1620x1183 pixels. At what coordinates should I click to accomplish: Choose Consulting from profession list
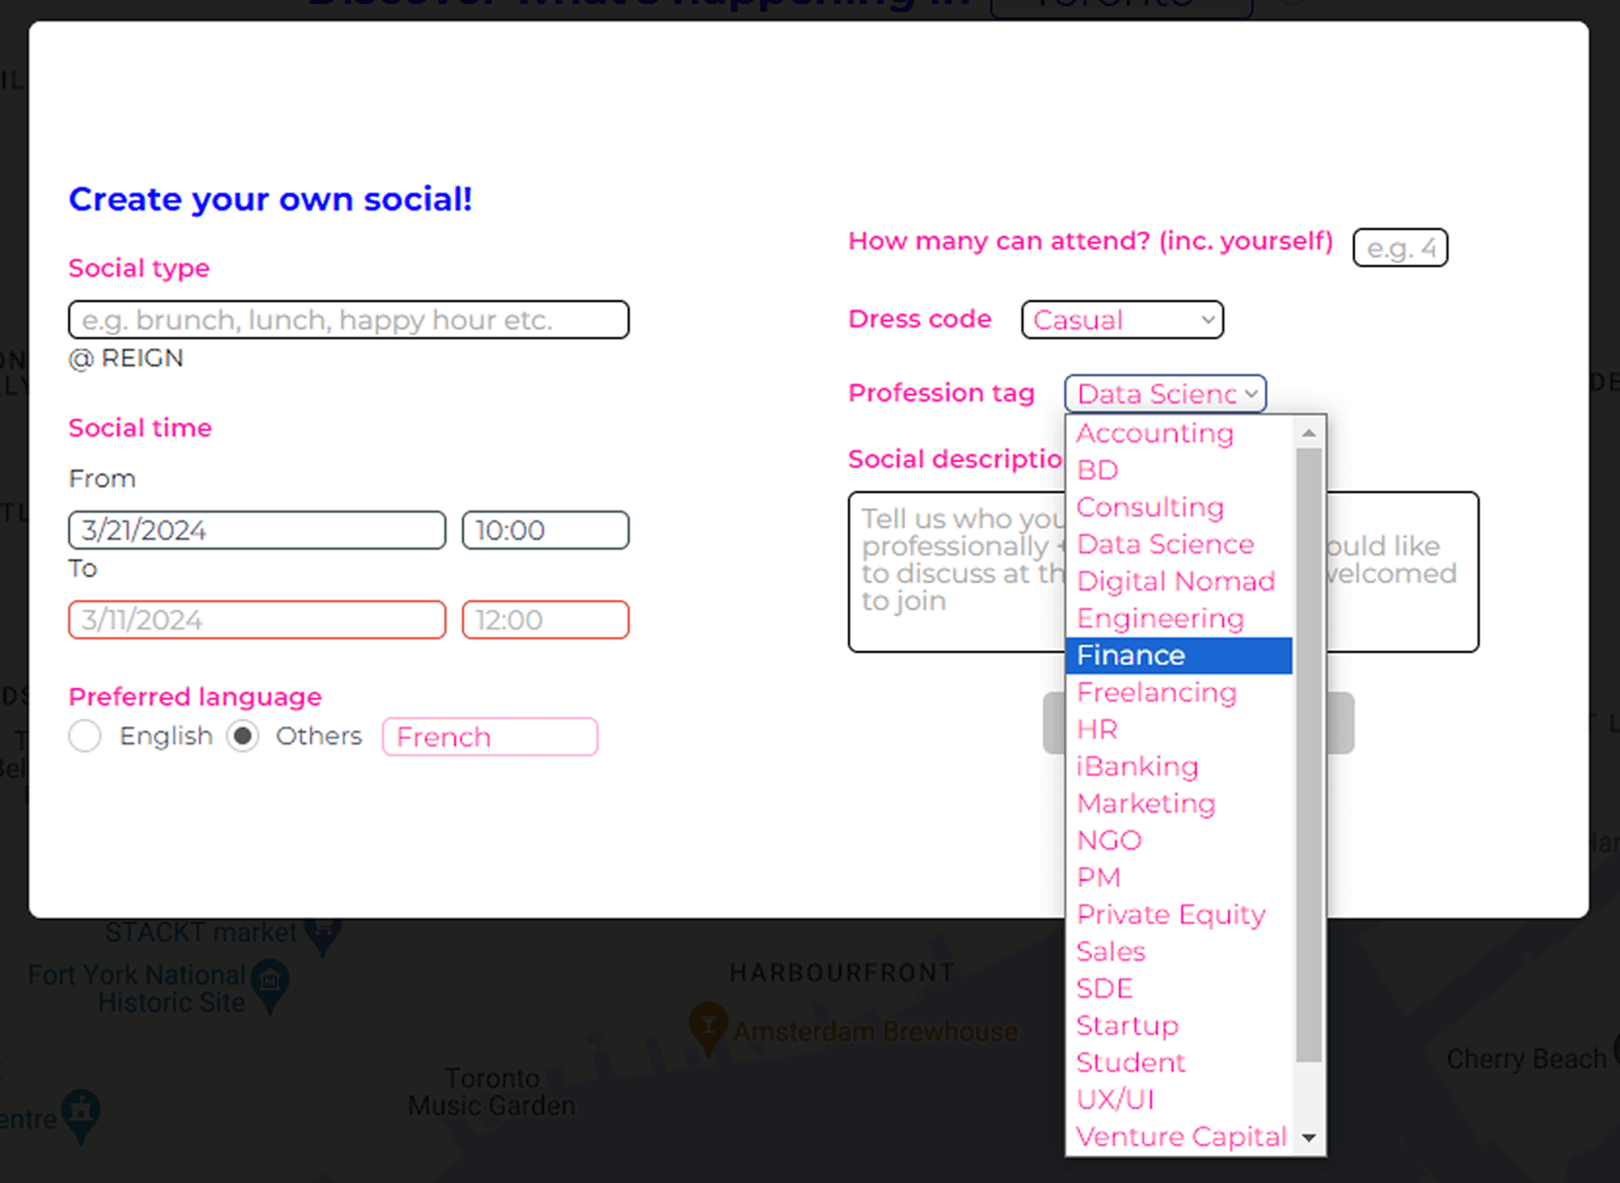(1179, 507)
